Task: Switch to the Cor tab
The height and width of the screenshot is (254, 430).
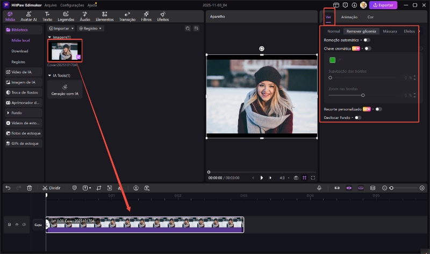Action: 370,17
